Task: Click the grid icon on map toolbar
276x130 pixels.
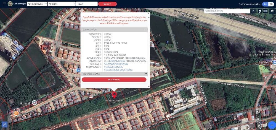Action: pyautogui.click(x=266, y=11)
